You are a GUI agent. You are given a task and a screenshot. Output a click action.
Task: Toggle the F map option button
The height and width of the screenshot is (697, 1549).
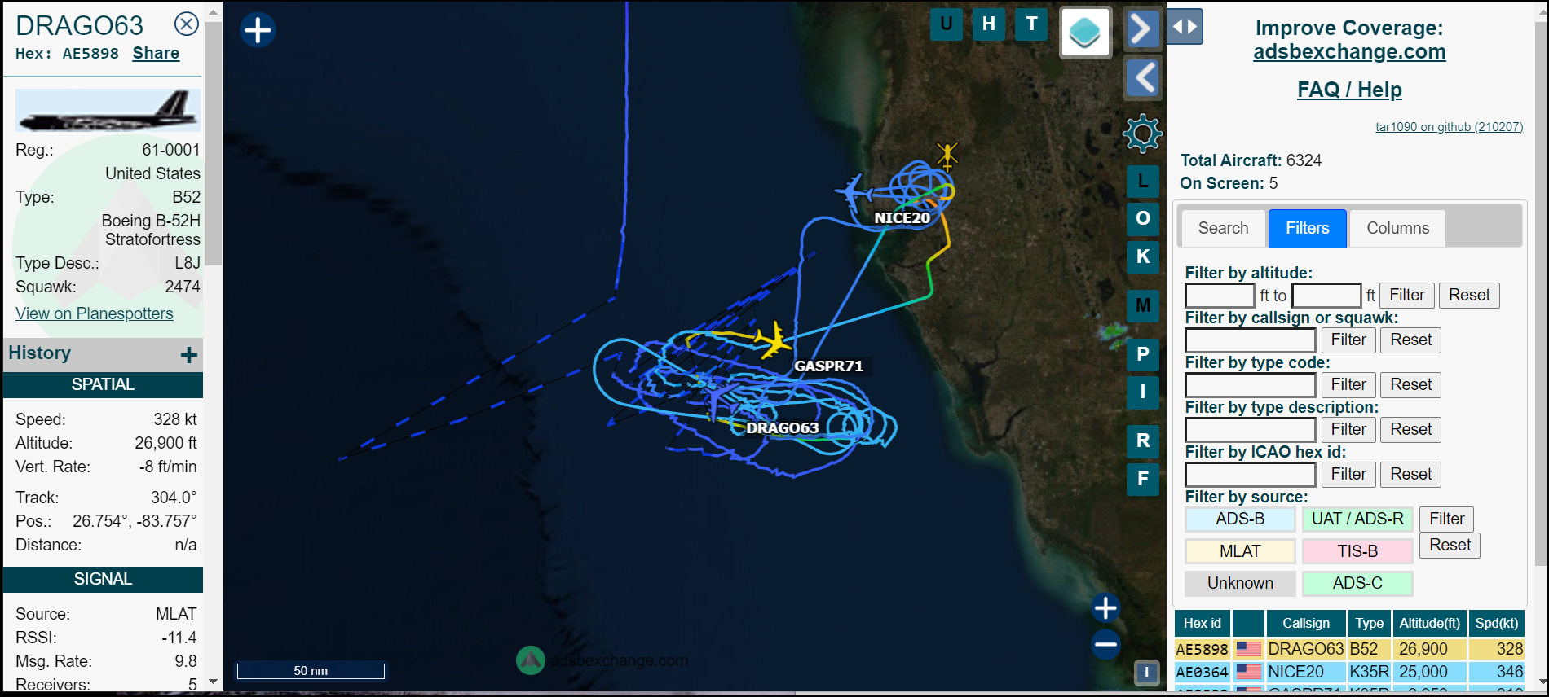(1143, 479)
